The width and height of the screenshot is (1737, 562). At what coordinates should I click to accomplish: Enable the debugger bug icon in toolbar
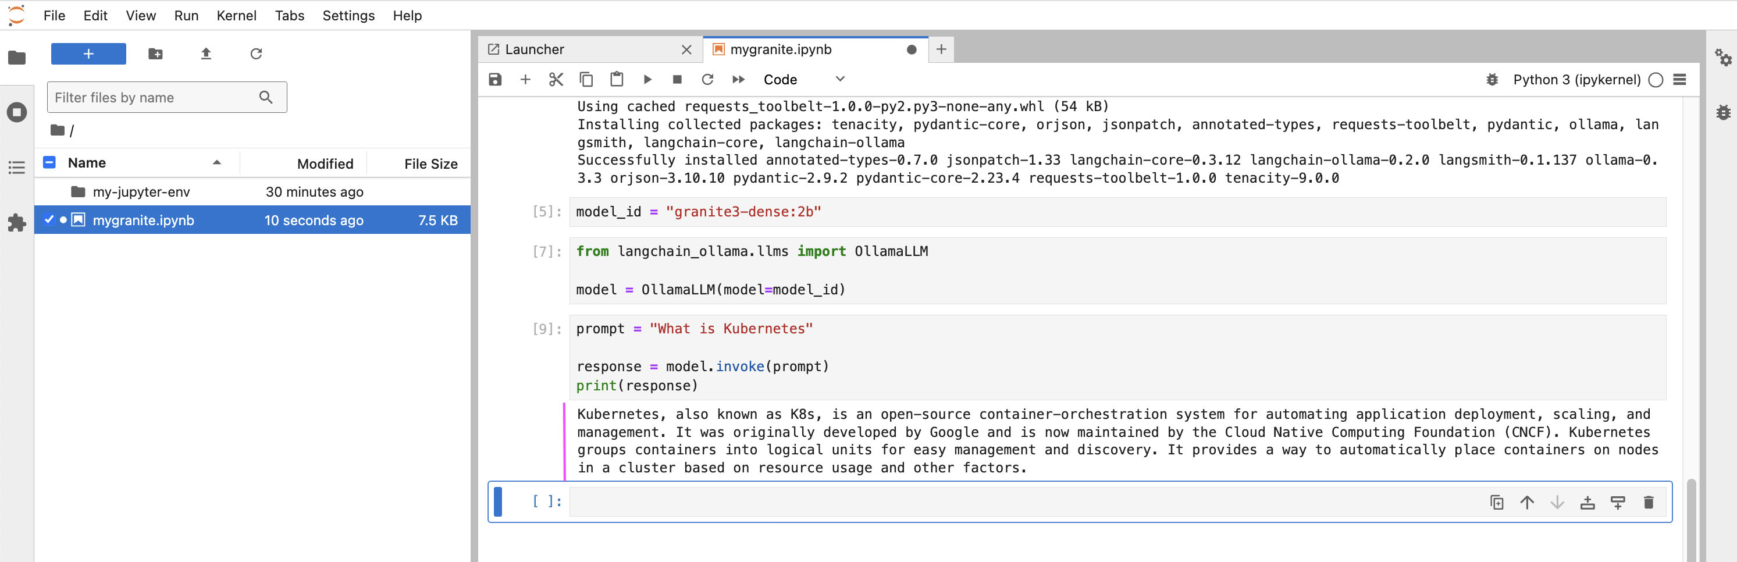1492,80
